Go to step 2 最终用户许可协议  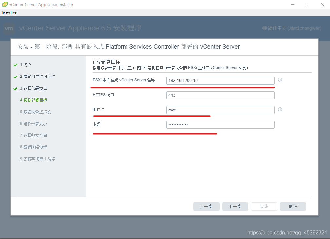(x=37, y=77)
